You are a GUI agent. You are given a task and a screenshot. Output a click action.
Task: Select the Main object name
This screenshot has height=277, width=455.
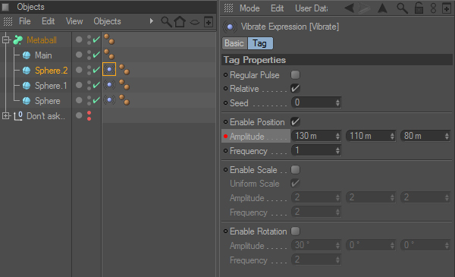click(43, 55)
